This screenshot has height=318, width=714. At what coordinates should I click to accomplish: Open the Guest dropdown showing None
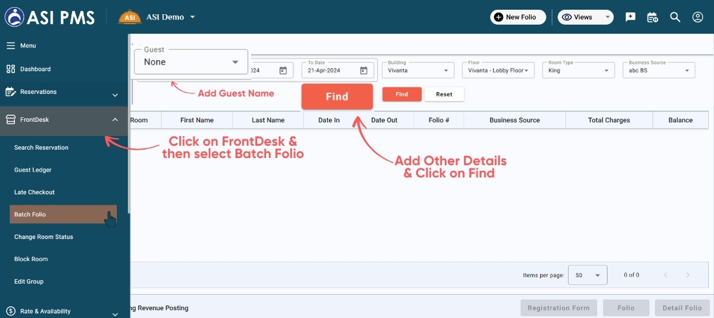(191, 62)
